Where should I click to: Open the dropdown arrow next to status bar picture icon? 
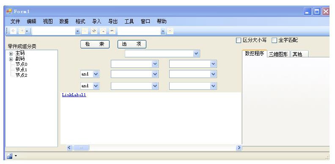[16, 156]
